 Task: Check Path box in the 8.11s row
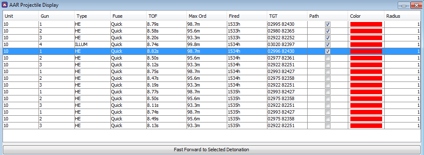[328, 105]
